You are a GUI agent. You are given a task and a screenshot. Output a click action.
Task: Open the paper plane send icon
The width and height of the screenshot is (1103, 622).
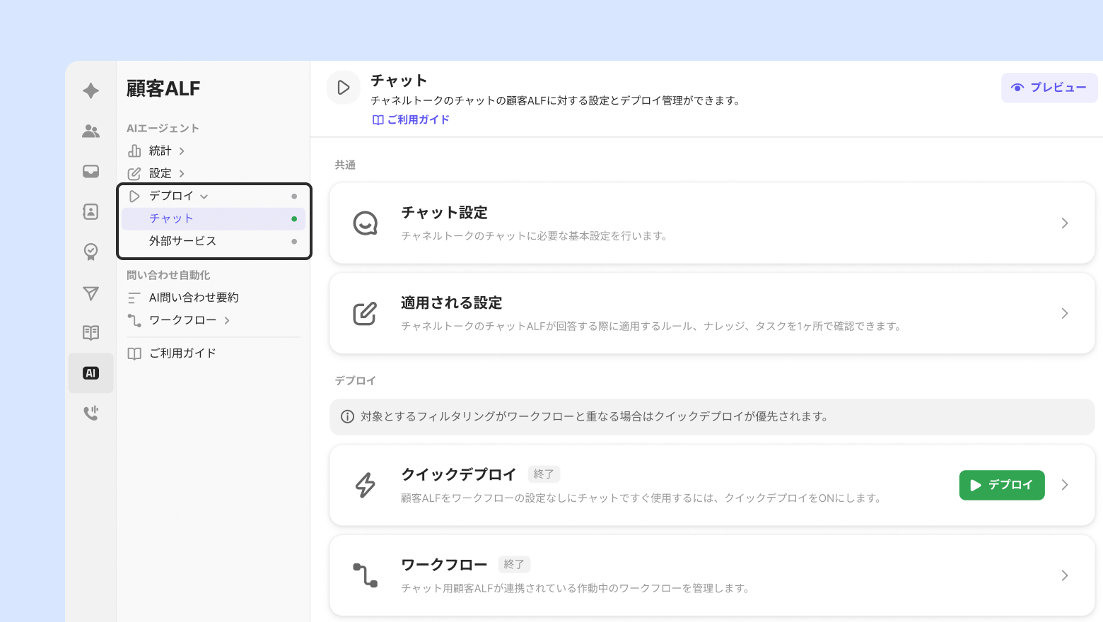[91, 293]
